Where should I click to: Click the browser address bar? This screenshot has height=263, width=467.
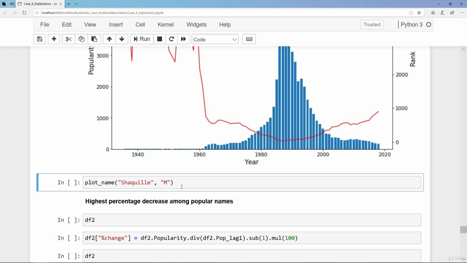146,12
